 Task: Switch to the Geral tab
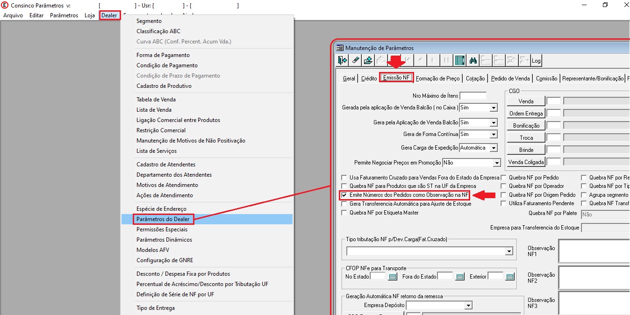click(x=349, y=79)
